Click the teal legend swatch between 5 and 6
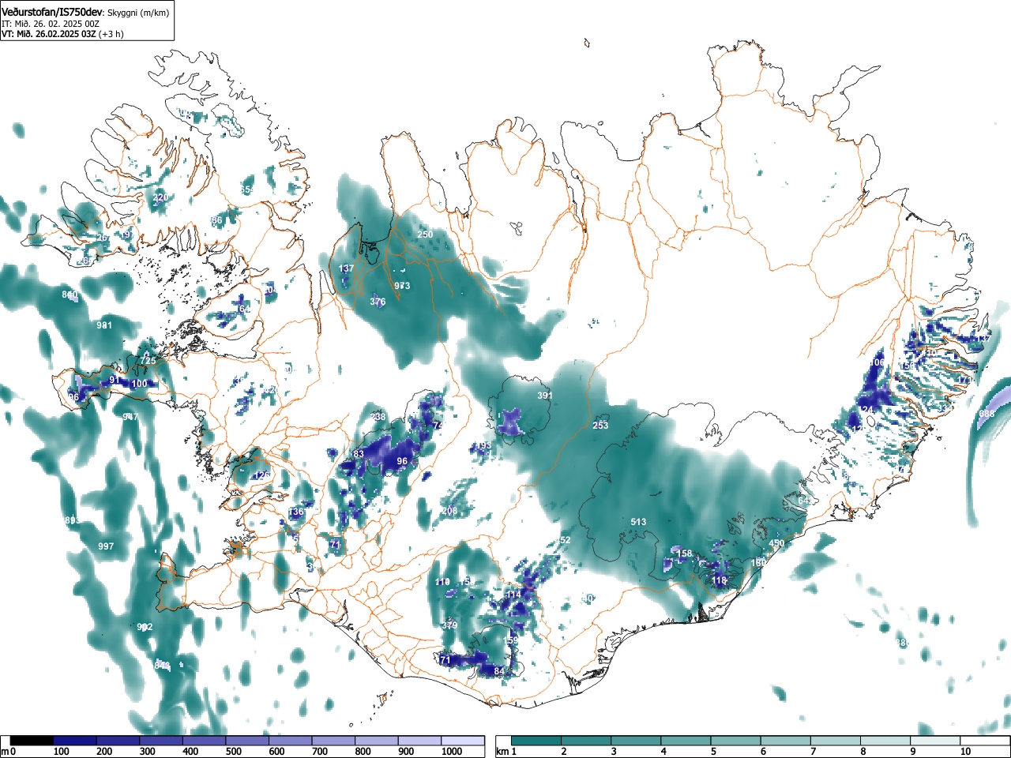 pos(737,741)
